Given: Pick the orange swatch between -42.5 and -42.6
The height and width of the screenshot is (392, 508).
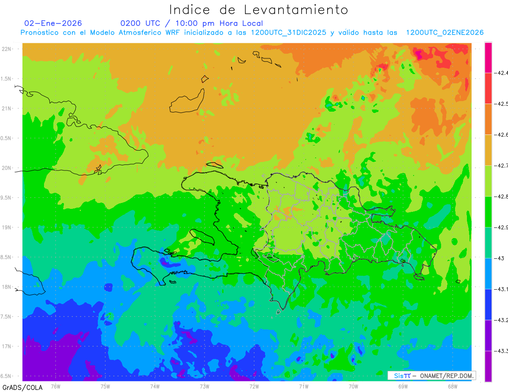Looking at the screenshot, I should [x=488, y=119].
